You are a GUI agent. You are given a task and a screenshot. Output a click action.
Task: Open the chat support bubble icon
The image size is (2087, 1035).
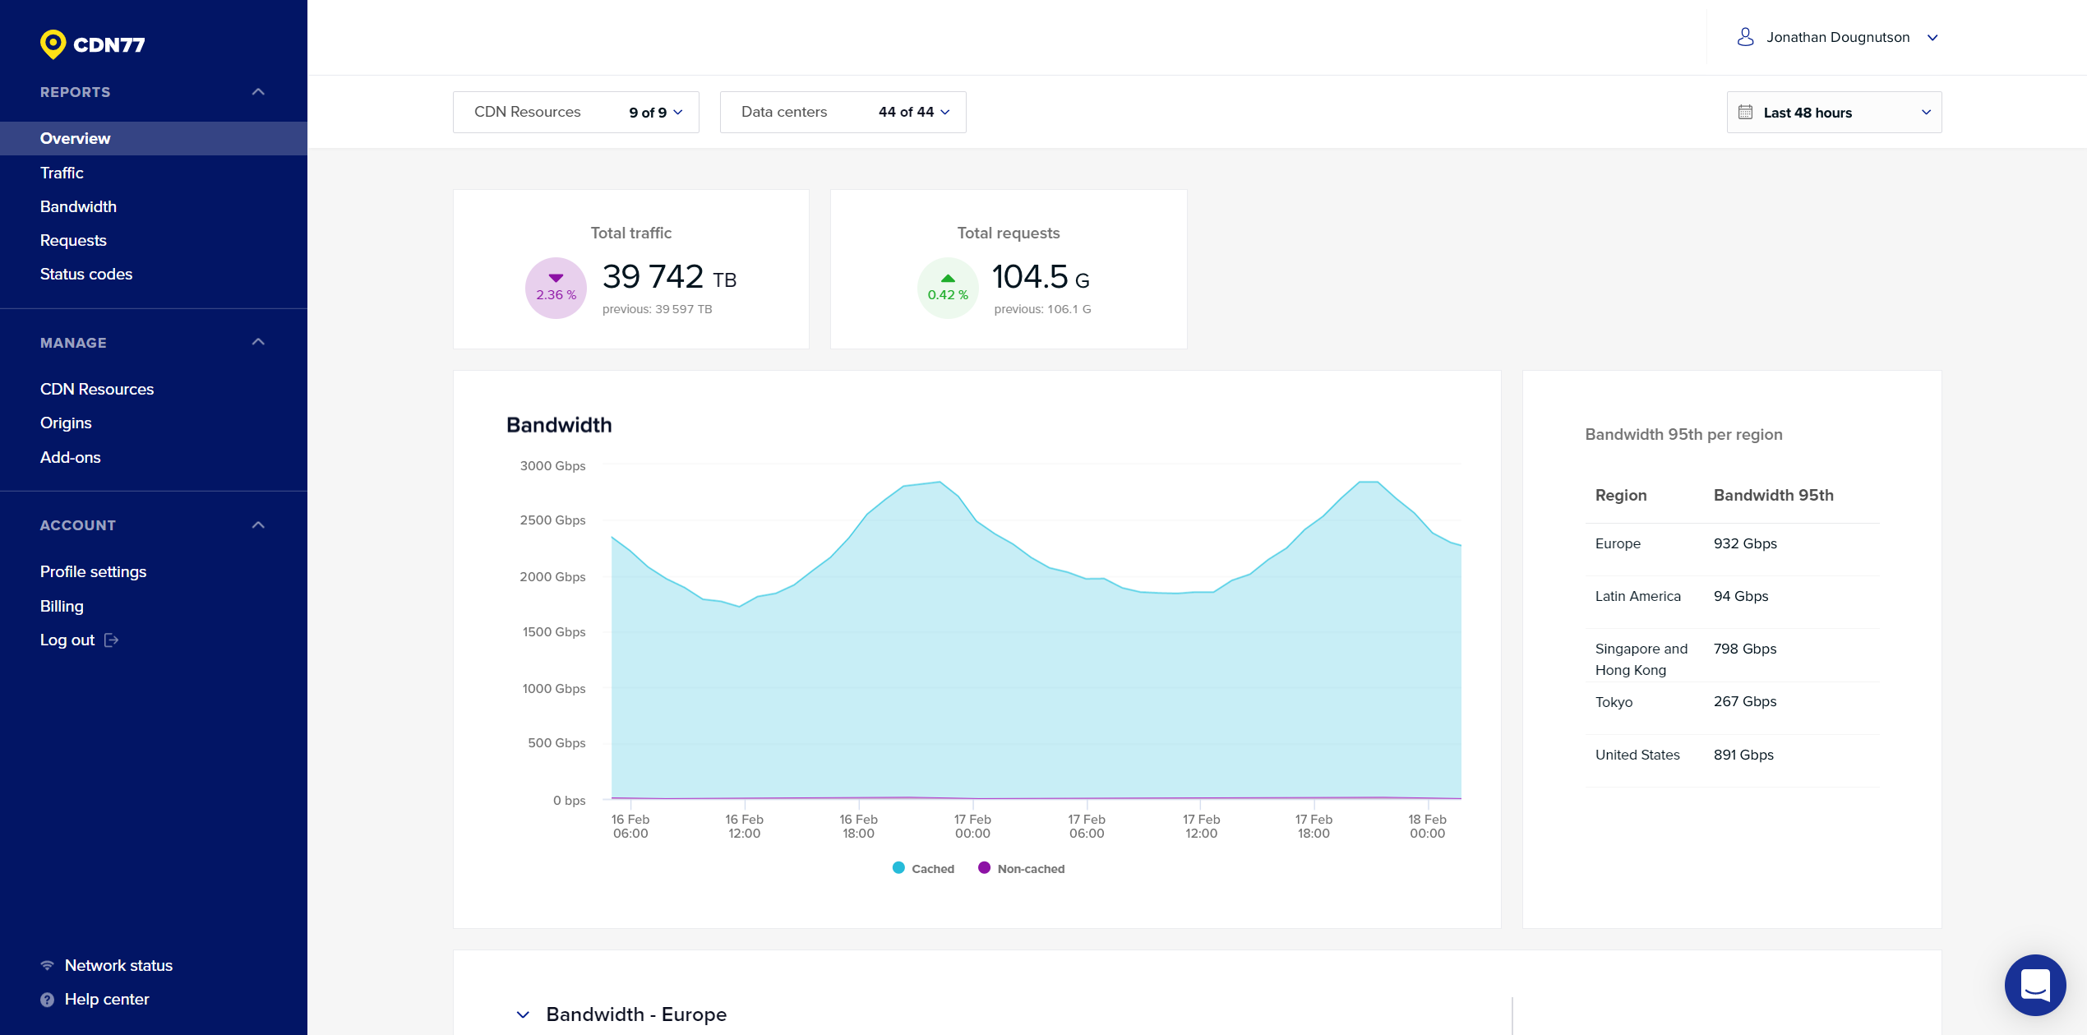point(2034,984)
